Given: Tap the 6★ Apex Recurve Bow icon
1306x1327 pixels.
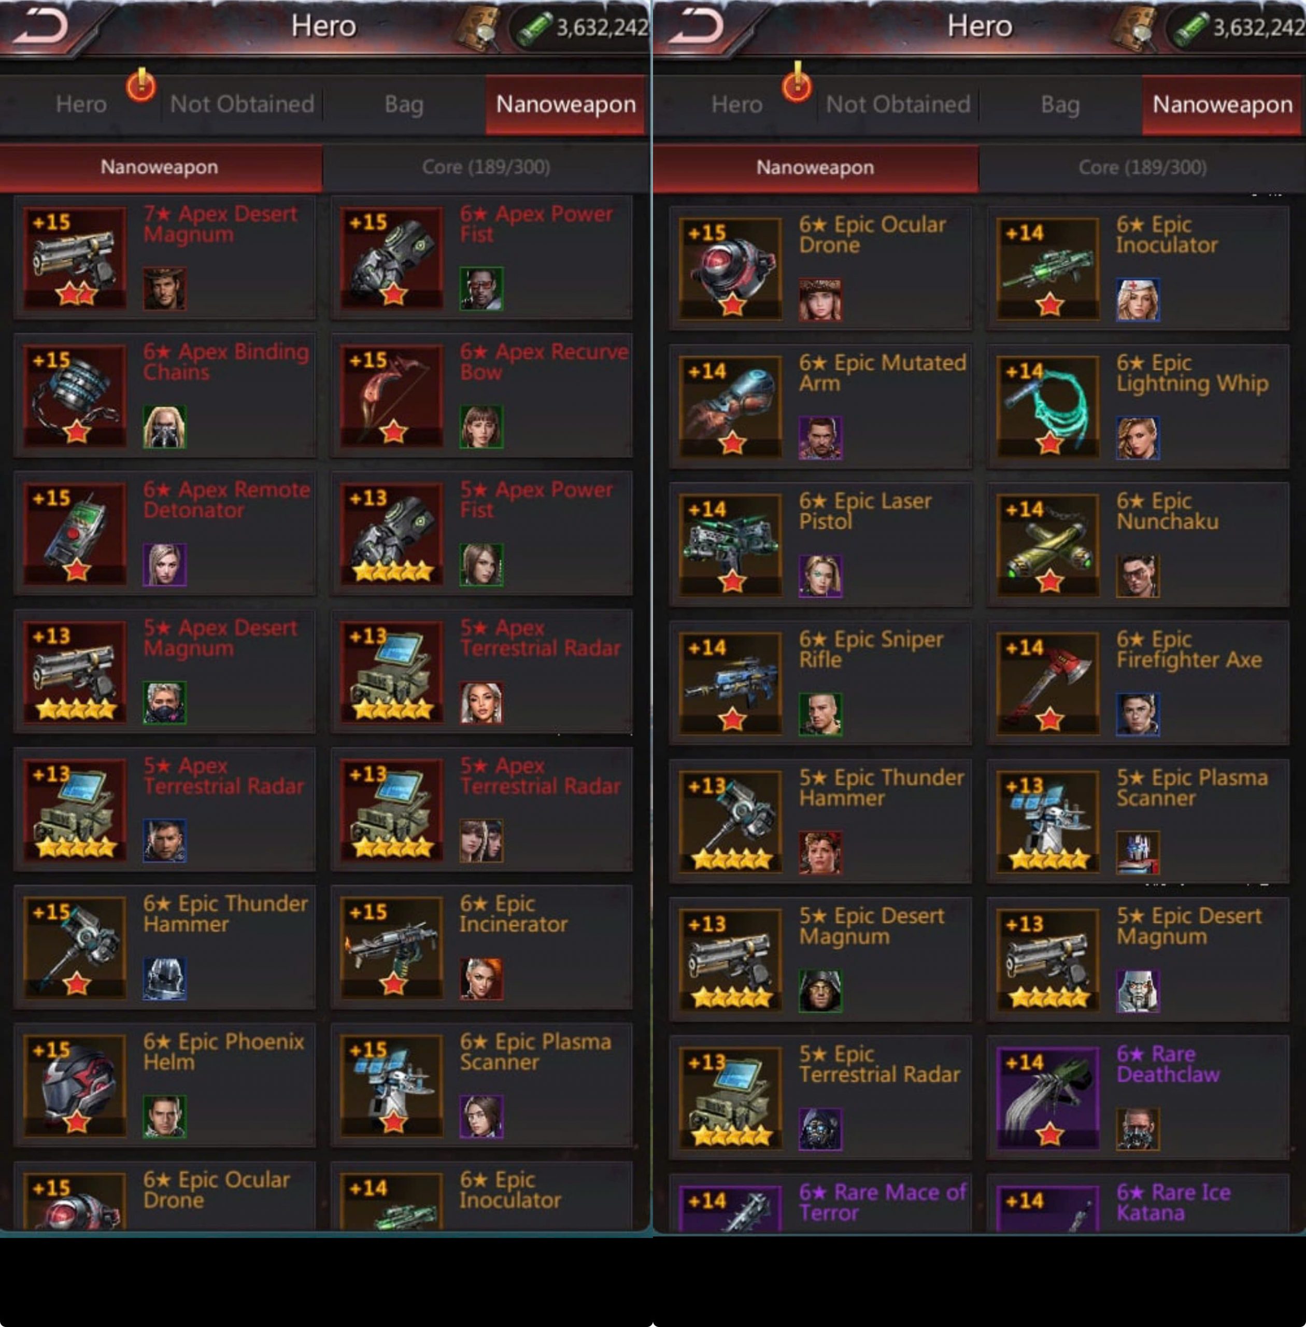Looking at the screenshot, I should [x=392, y=395].
